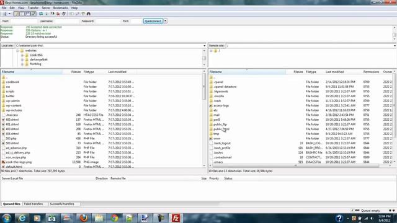Expand the cook-this folder tree node
Viewport: 397px width, 223px height.
pos(22,55)
